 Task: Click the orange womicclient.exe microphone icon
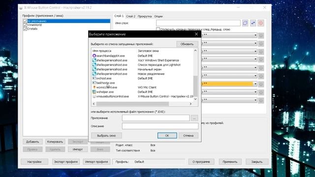(94, 88)
